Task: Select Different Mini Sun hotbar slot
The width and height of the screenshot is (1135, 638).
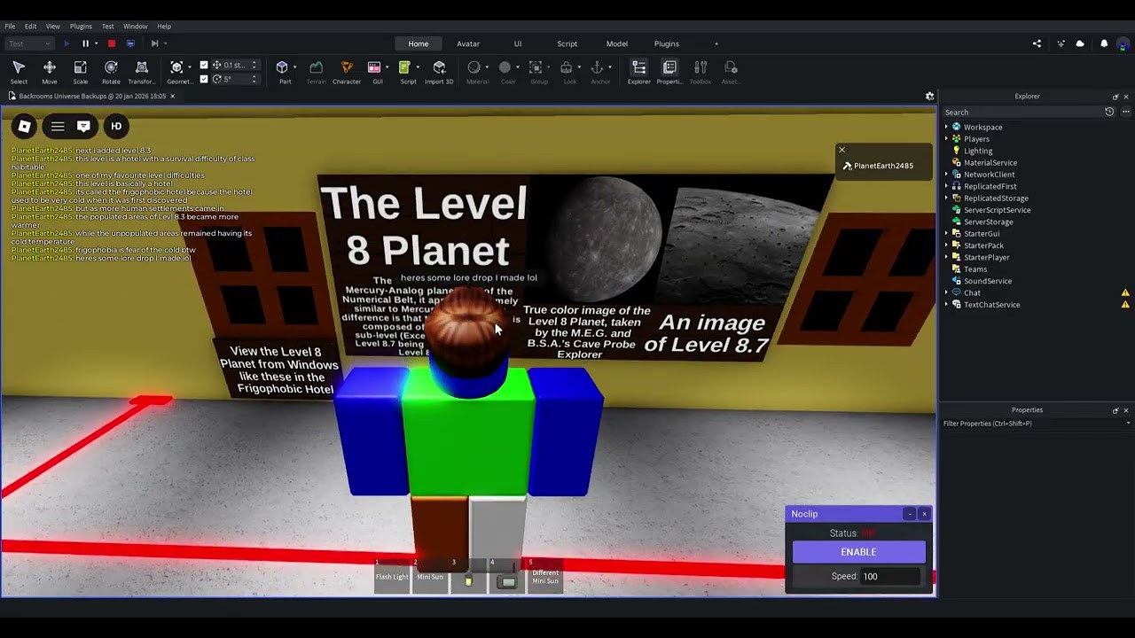Action: tap(545, 577)
